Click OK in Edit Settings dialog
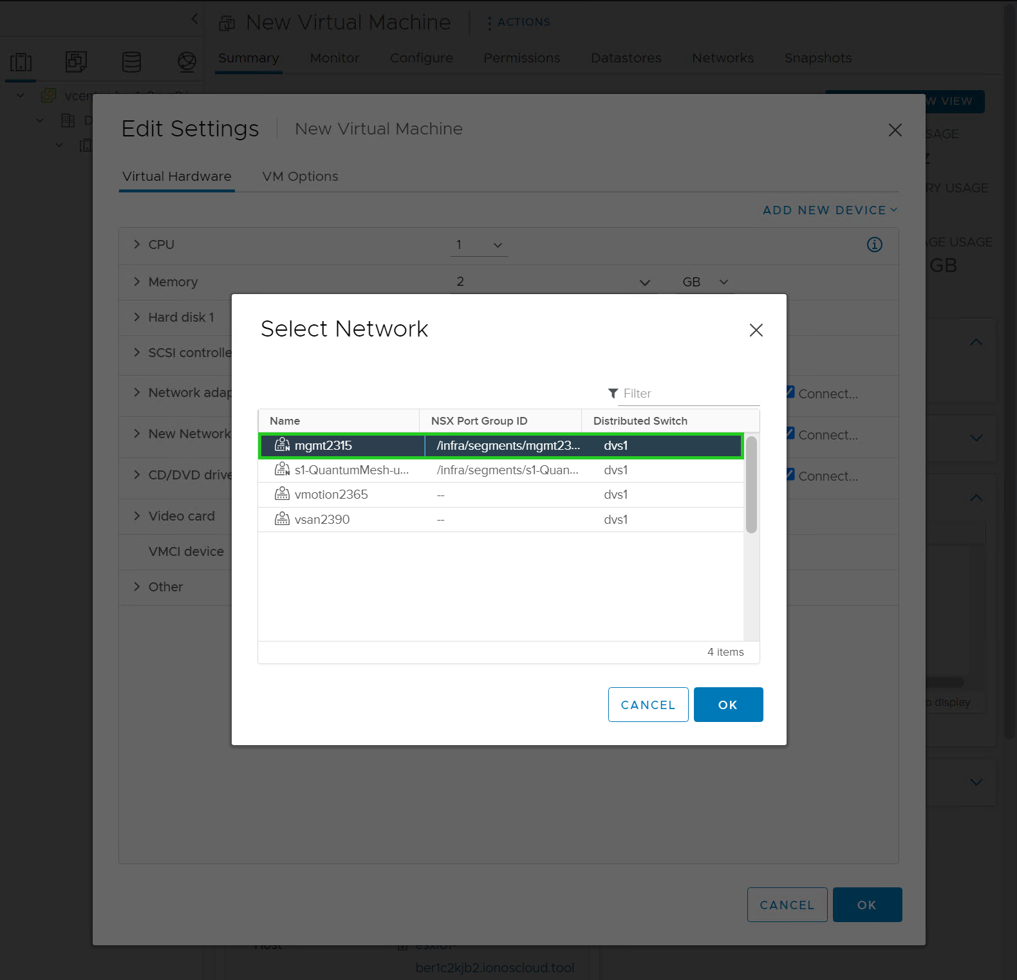1017x980 pixels. pos(867,905)
